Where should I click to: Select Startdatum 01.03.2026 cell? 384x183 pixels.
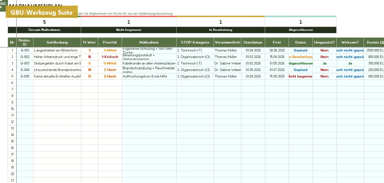pos(253,57)
